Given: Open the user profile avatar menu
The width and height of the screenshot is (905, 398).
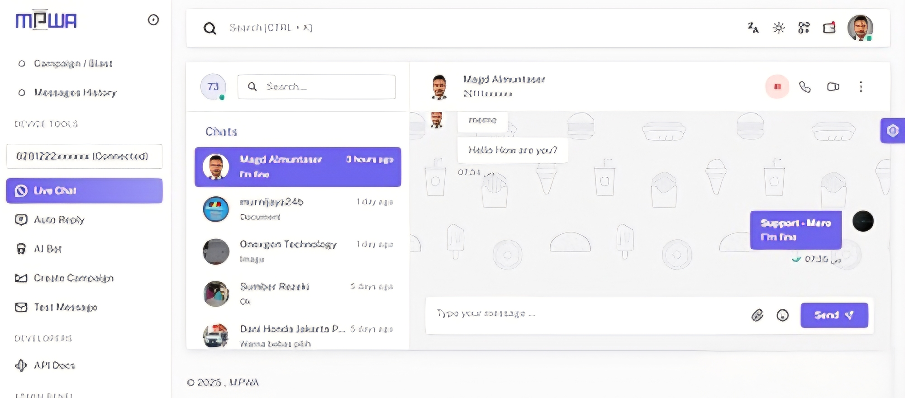Looking at the screenshot, I should point(860,28).
